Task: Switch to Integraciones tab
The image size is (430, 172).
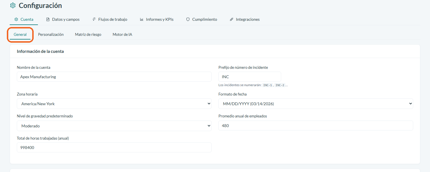Action: [245, 19]
